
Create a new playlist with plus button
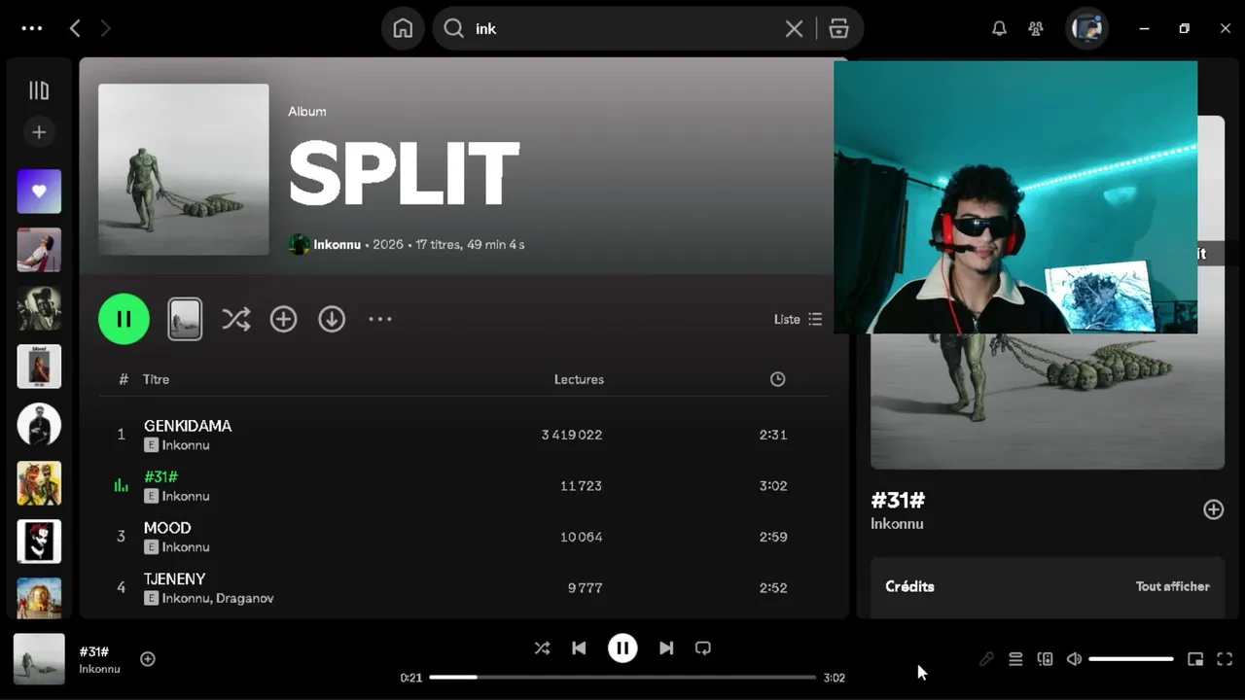pyautogui.click(x=39, y=132)
